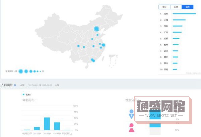The height and width of the screenshot is (137, 201).
Task: Click the tallest bar for 30-39岁
Action: tap(47, 124)
